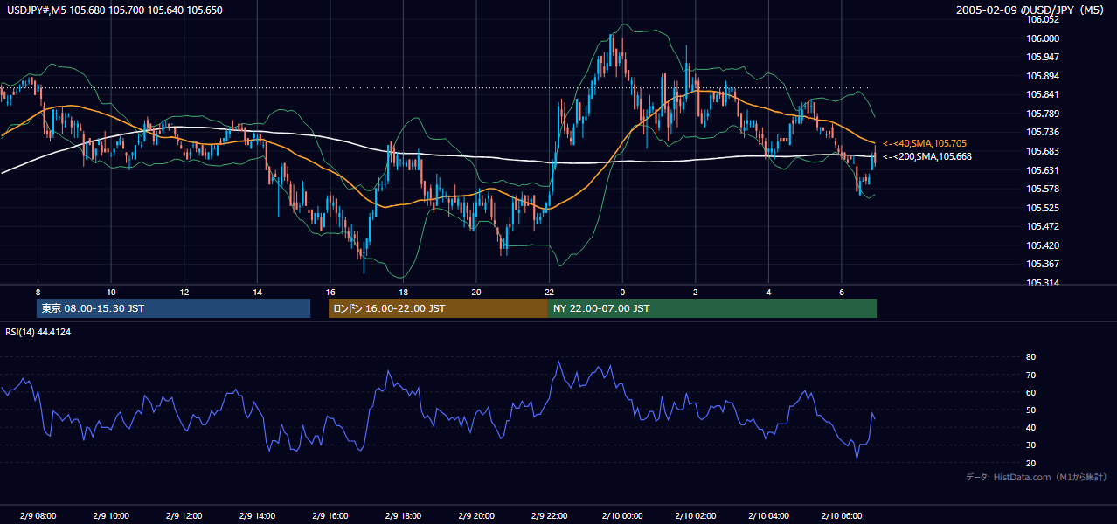The width and height of the screenshot is (1117, 524).
Task: Click the 105.420 price axis label
Action: click(1043, 245)
